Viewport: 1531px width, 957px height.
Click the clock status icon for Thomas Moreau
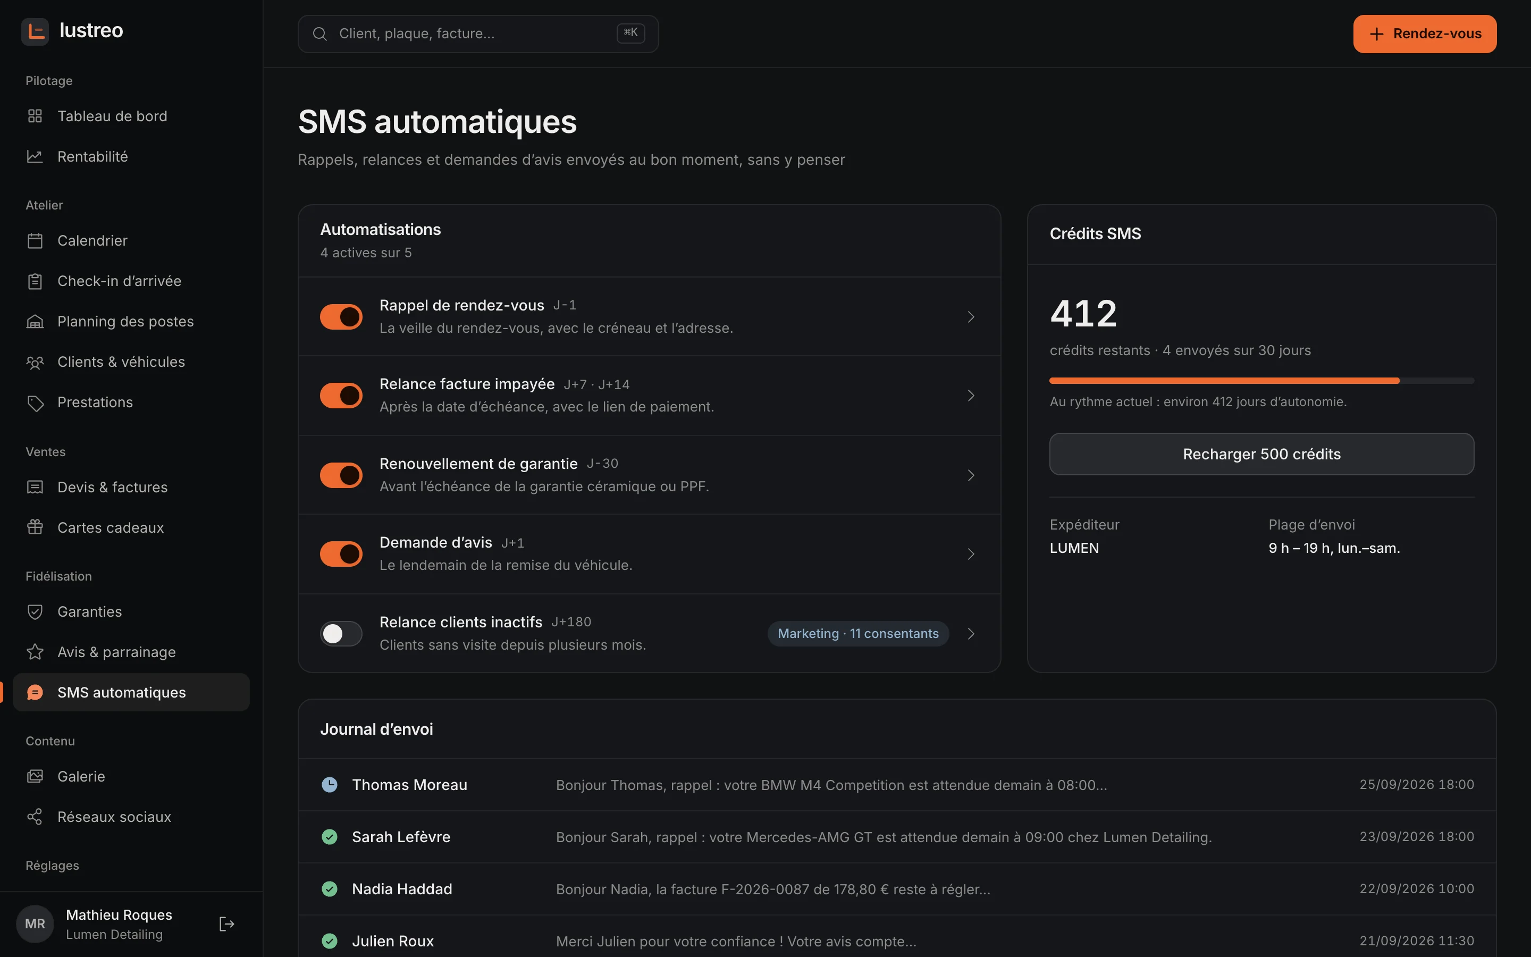[330, 785]
